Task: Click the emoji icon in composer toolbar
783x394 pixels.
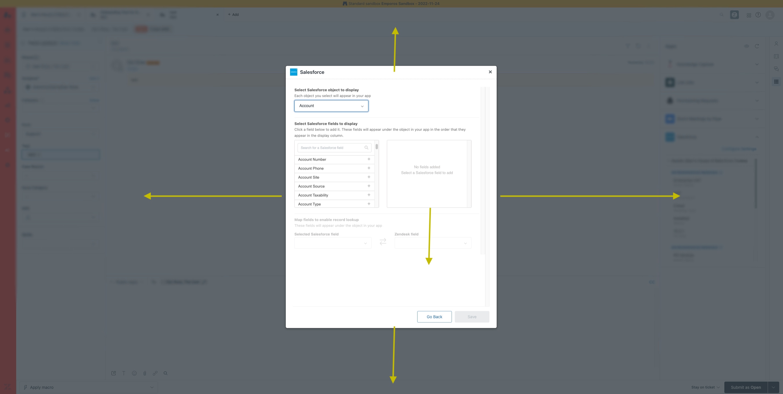Action: click(x=134, y=373)
